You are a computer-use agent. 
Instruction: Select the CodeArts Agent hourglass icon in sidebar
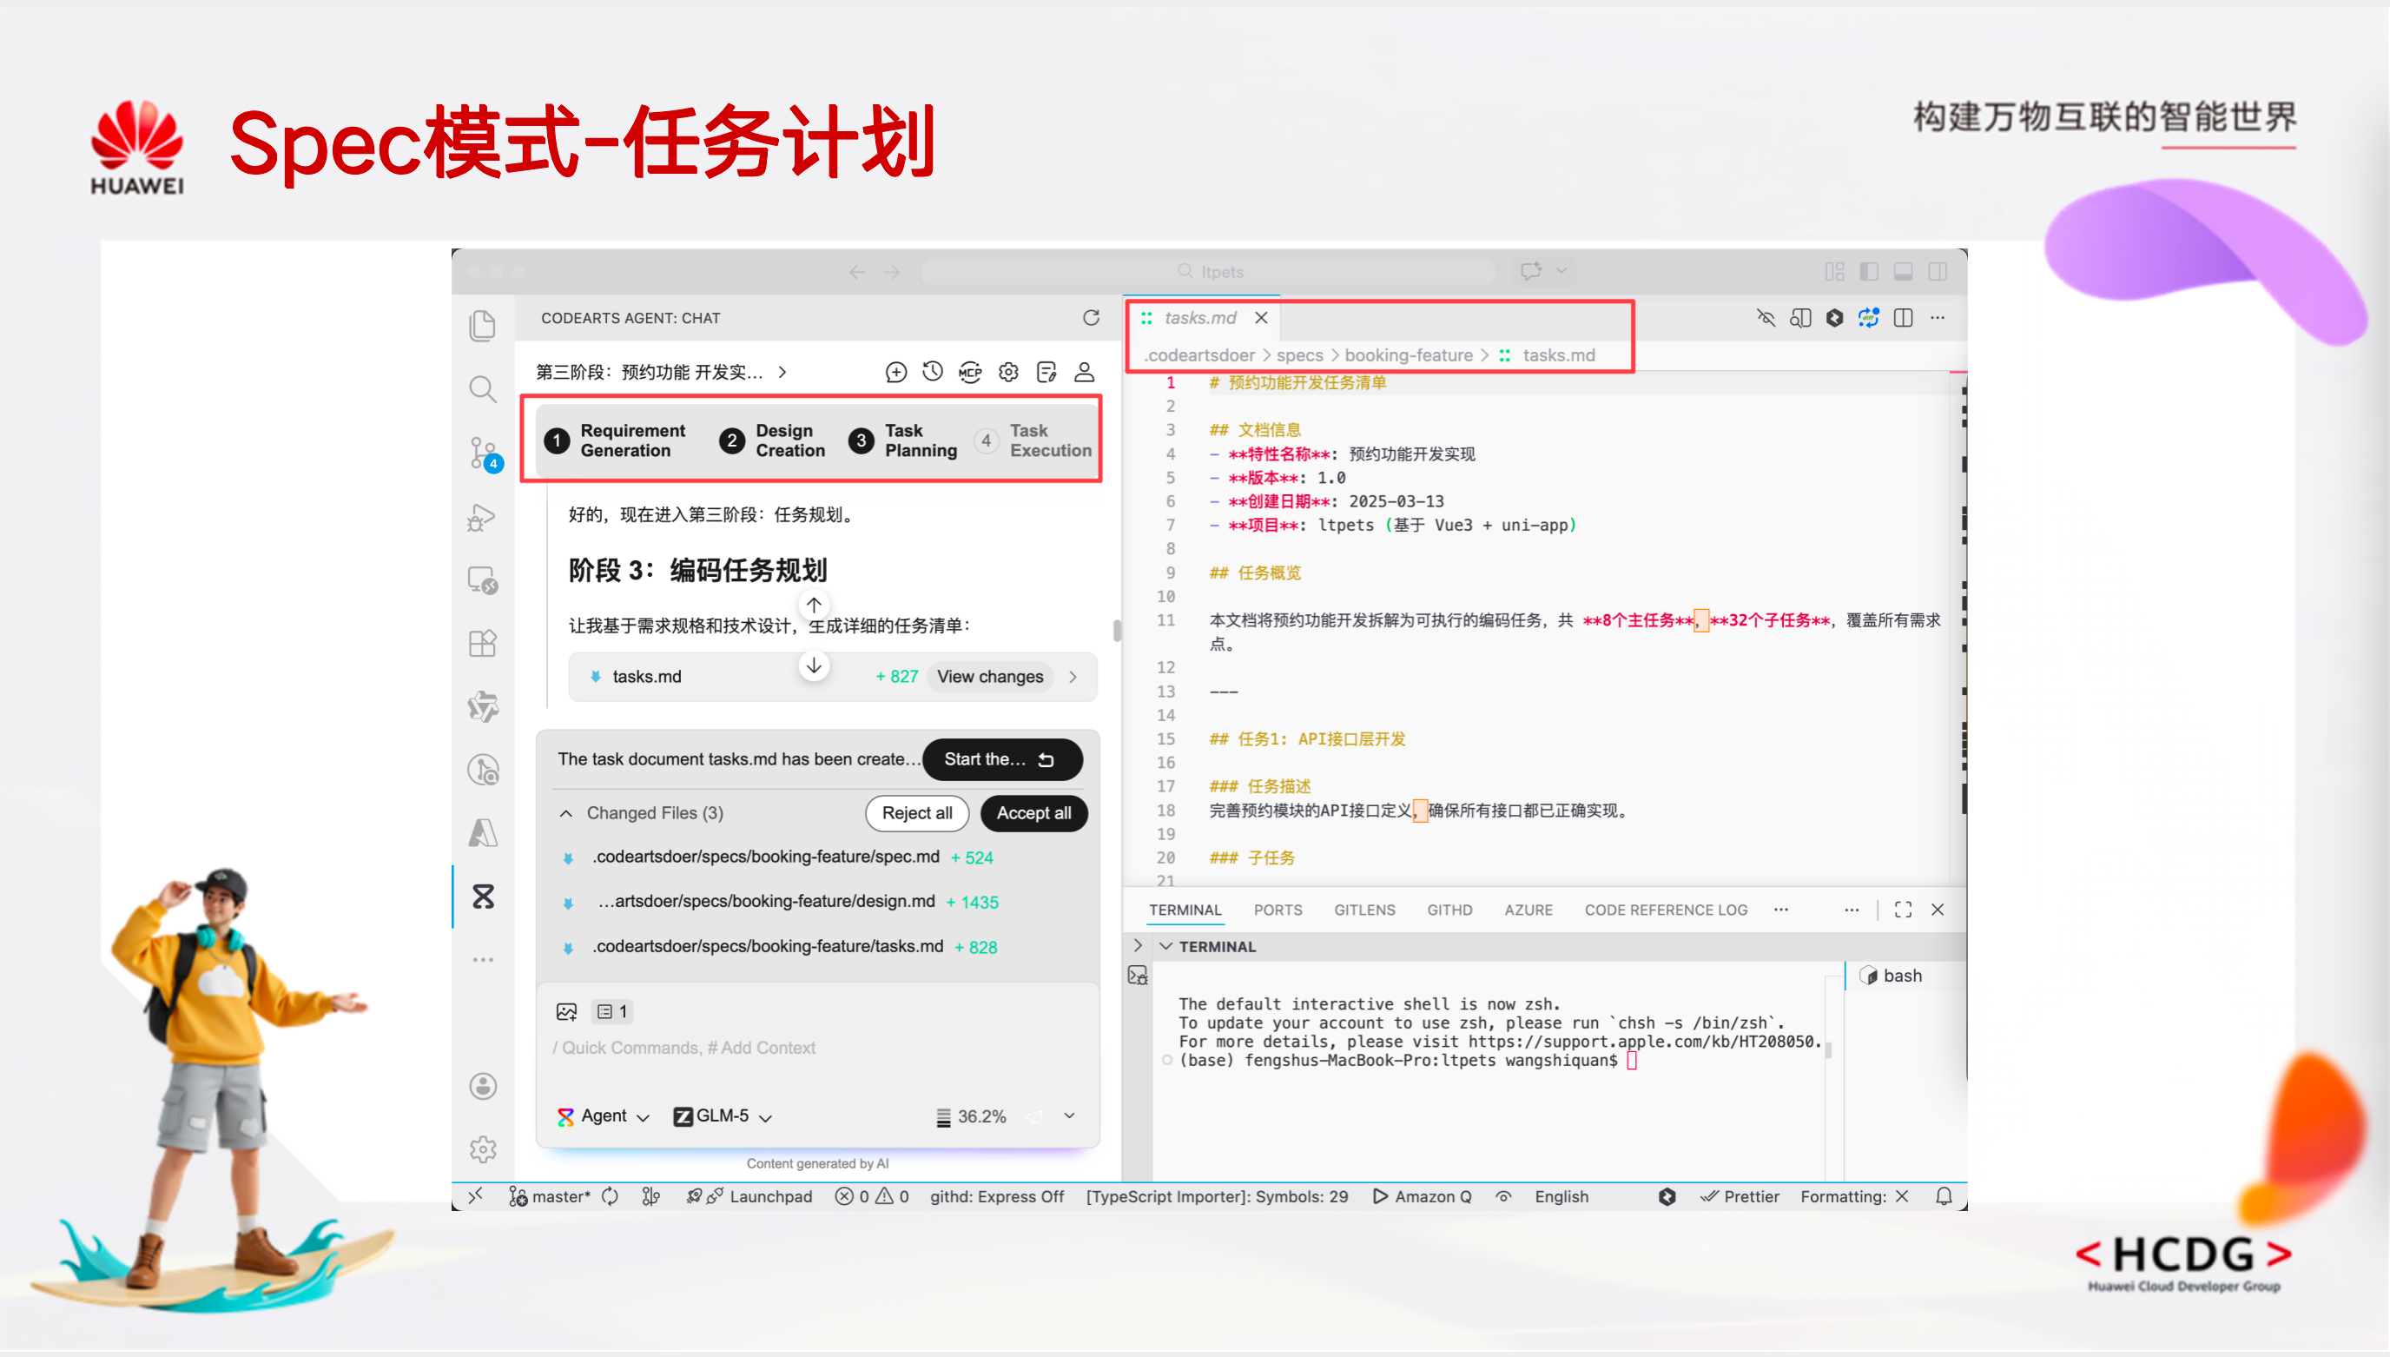click(x=483, y=896)
